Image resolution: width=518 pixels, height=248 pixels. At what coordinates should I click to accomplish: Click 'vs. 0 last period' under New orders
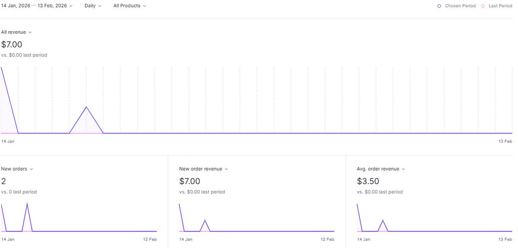tap(19, 192)
